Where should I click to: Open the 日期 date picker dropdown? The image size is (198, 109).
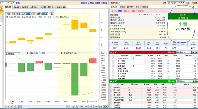179,3
